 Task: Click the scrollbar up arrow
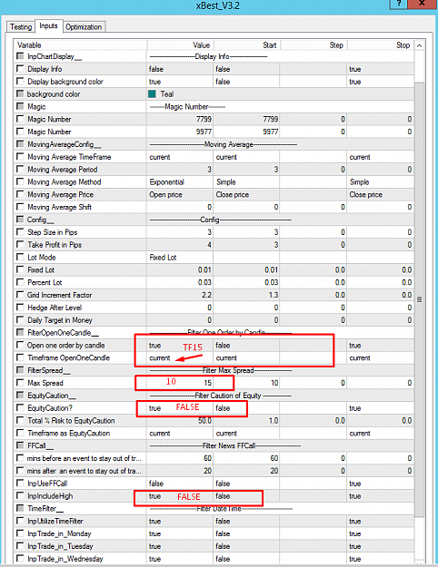(419, 45)
